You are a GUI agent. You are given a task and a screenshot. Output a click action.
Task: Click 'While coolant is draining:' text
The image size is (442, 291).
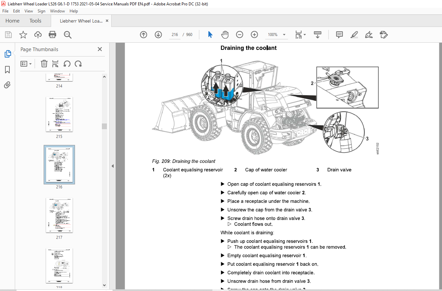click(x=247, y=232)
